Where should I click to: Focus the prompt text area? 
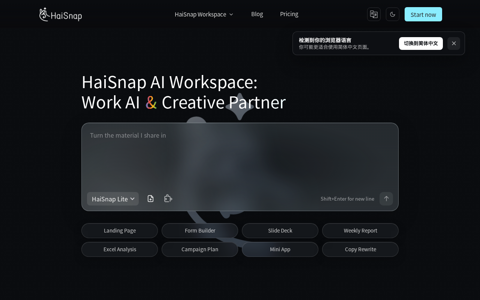click(240, 157)
